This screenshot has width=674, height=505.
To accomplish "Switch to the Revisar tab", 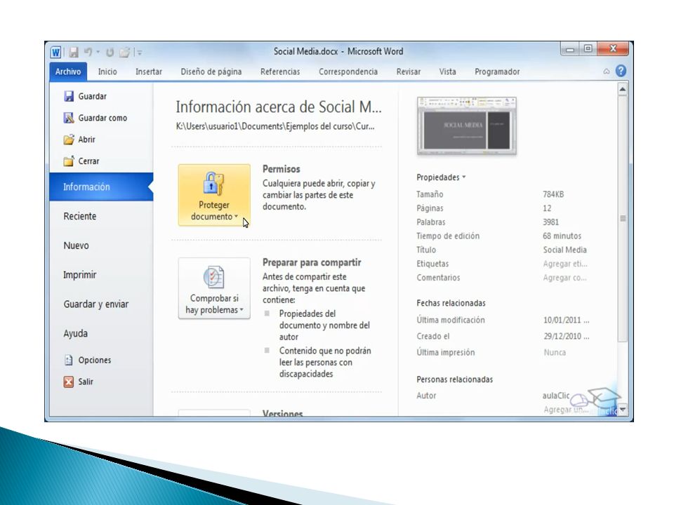I will point(409,72).
